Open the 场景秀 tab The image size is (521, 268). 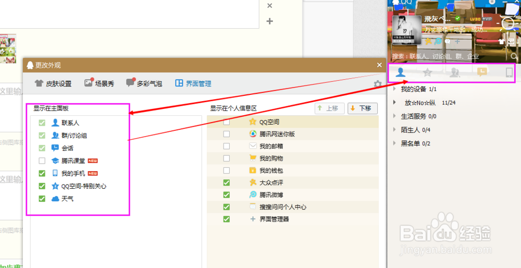coord(99,83)
